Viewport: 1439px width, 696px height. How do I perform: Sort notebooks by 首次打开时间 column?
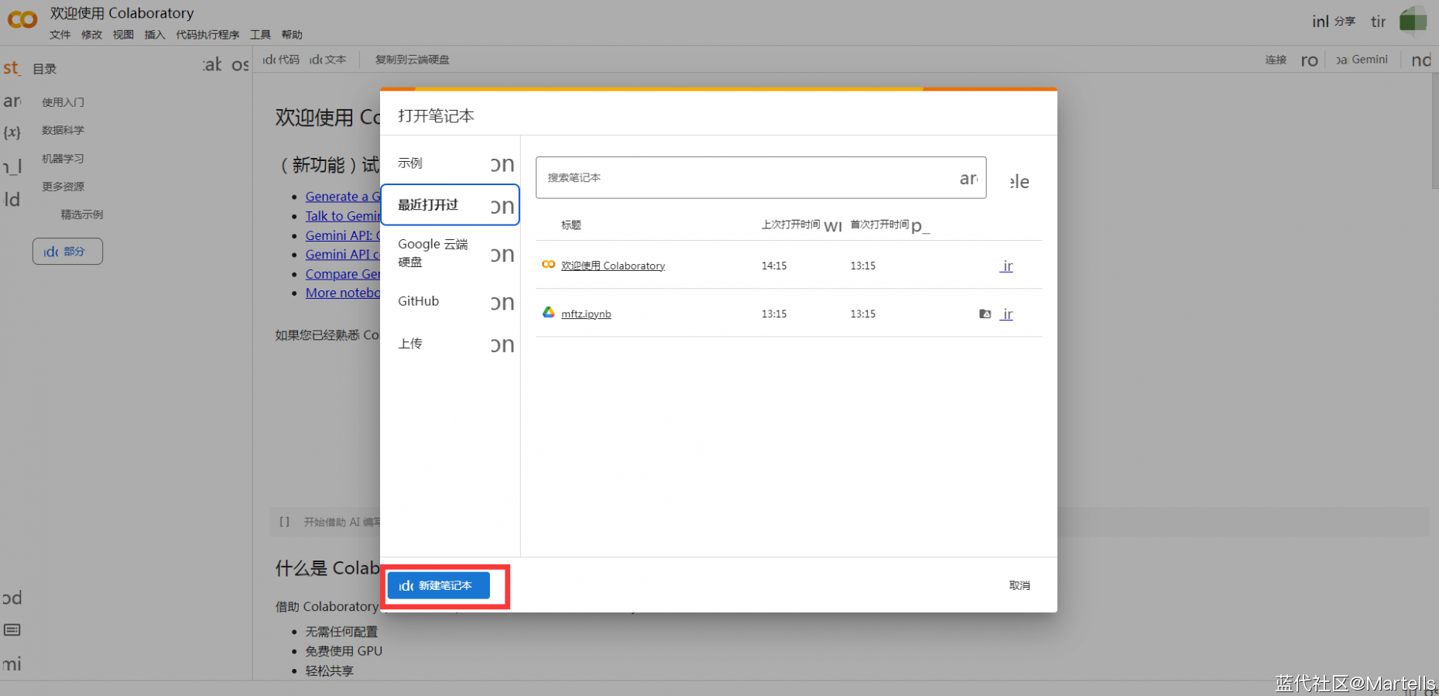click(x=879, y=225)
